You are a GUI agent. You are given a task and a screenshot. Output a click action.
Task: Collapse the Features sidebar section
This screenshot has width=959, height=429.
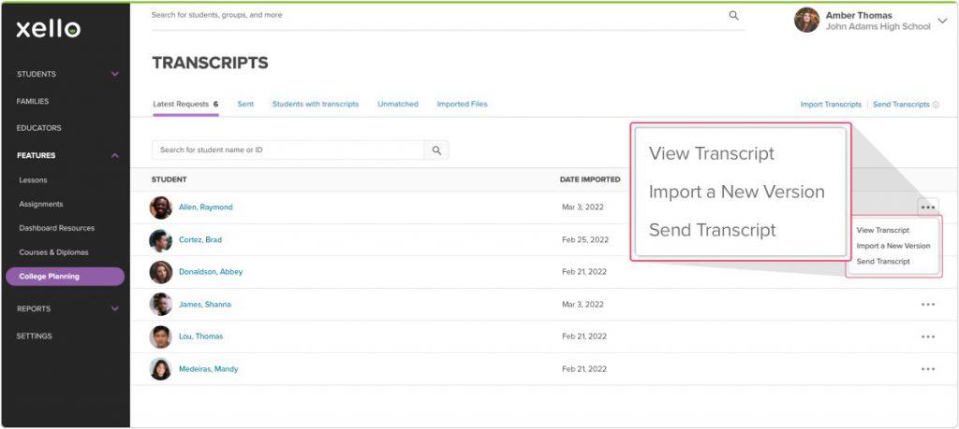(x=115, y=155)
